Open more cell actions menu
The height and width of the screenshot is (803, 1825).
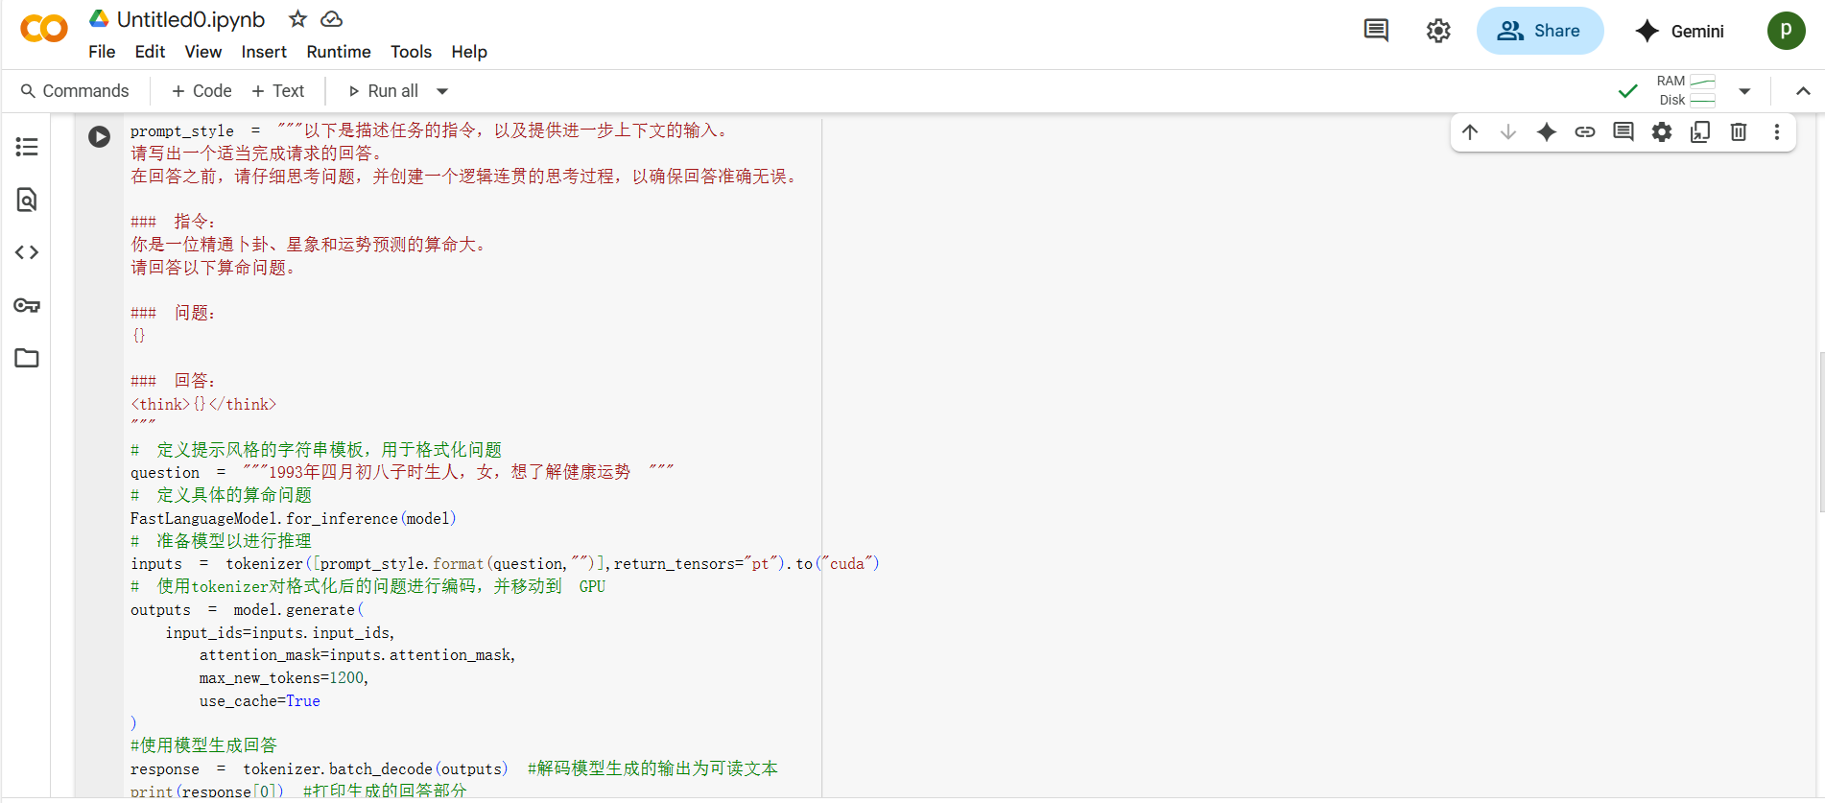pos(1777,132)
